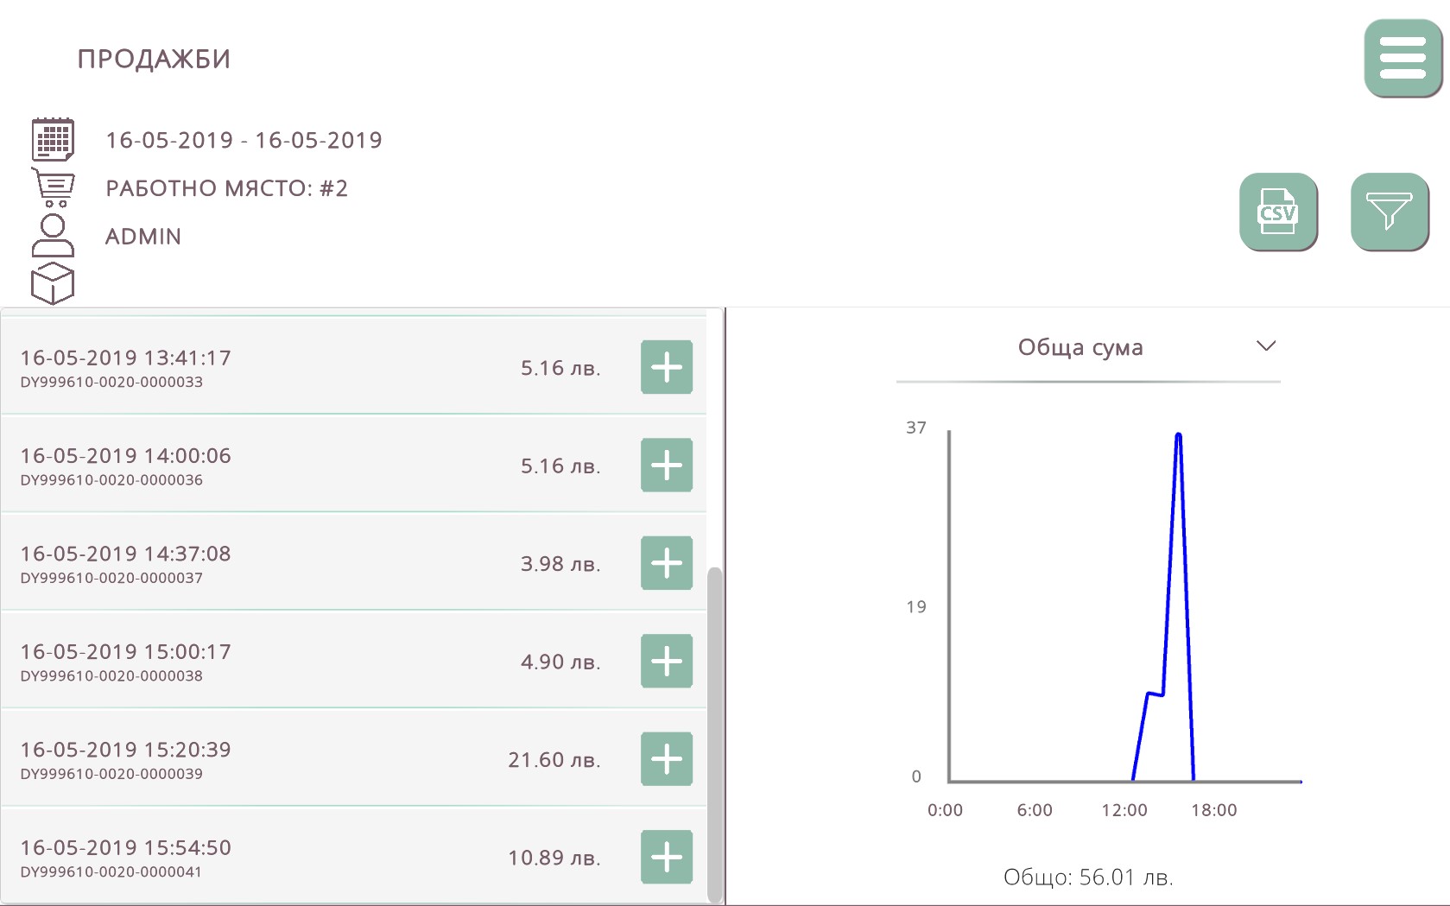This screenshot has width=1450, height=906.
Task: Click the calendar date icon
Action: (x=53, y=139)
